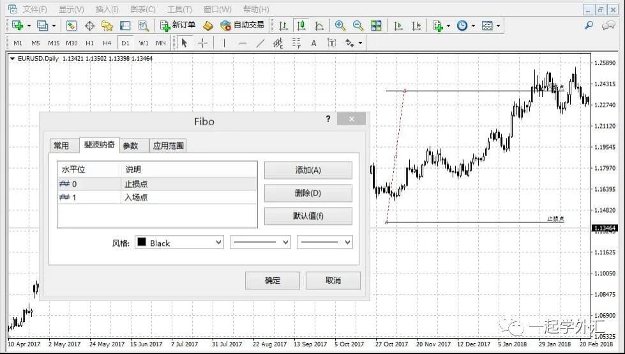This screenshot has height=354, width=625.
Task: Switch timeframe to H1
Action: 89,43
